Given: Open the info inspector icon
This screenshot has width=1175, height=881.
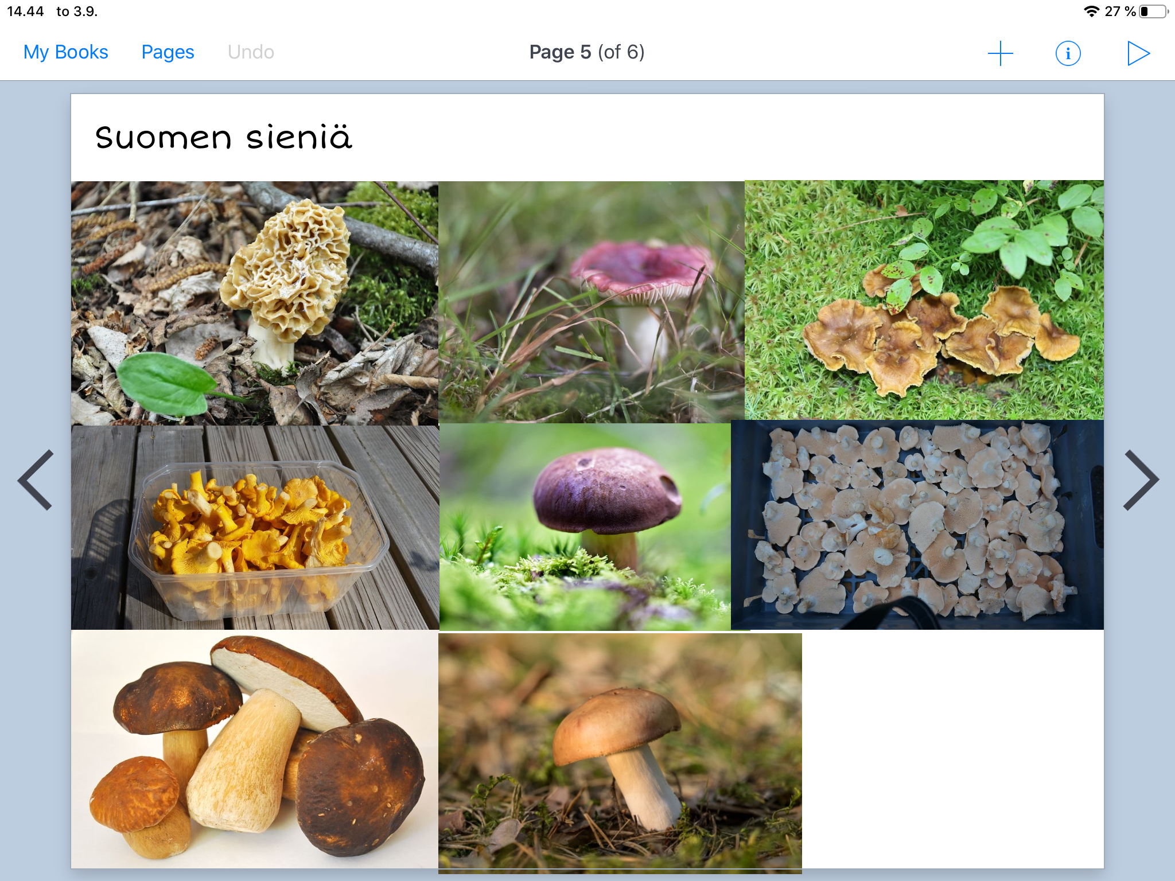Looking at the screenshot, I should (1067, 53).
